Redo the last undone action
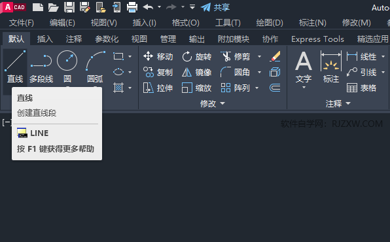This screenshot has width=390, height=242. tap(171, 7)
